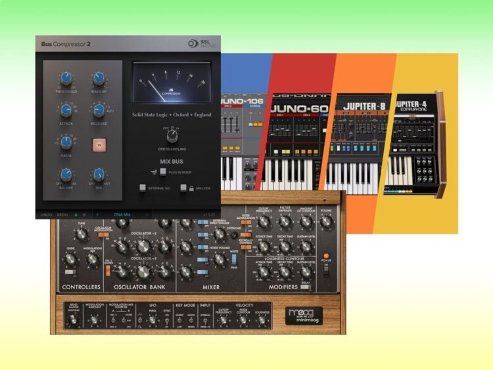This screenshot has height=370, width=493.
Task: Click the compressor Release knob
Action: pyautogui.click(x=99, y=110)
